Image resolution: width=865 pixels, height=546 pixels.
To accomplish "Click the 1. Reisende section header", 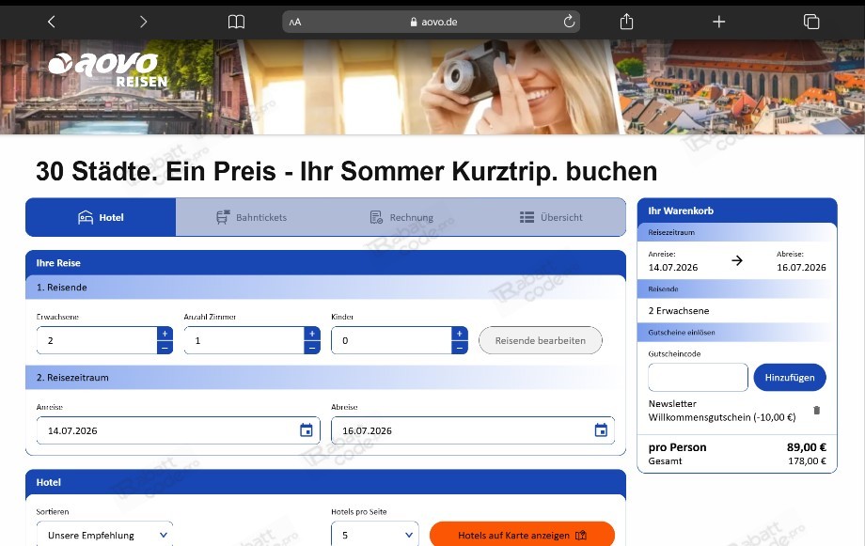I will 325,288.
